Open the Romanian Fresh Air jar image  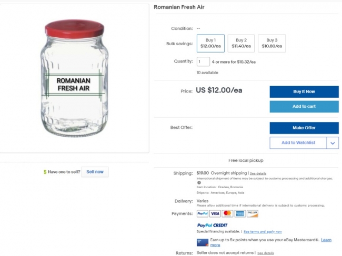coord(74,78)
